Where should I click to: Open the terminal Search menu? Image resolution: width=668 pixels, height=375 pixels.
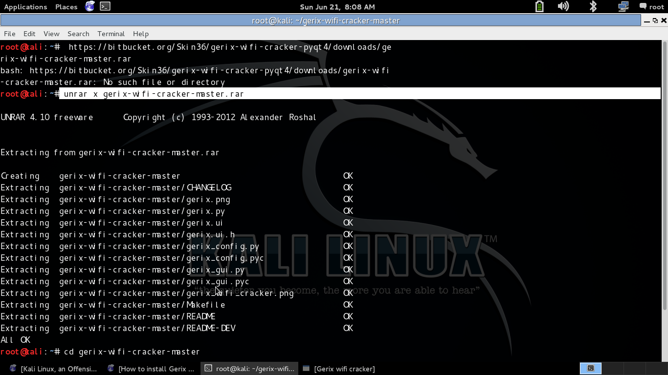coord(78,34)
